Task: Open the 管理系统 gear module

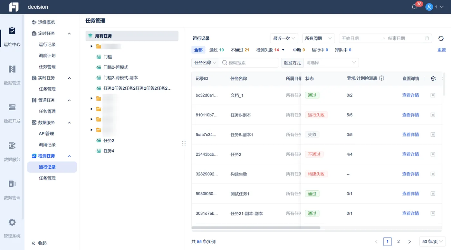Action: 12,228
